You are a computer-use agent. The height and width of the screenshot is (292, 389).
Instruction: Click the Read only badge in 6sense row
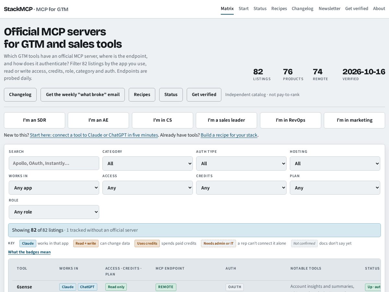[x=116, y=287]
